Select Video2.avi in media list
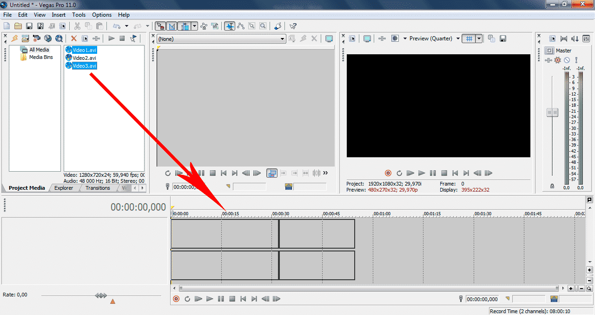Screen dimensions: 595x315 pos(85,58)
